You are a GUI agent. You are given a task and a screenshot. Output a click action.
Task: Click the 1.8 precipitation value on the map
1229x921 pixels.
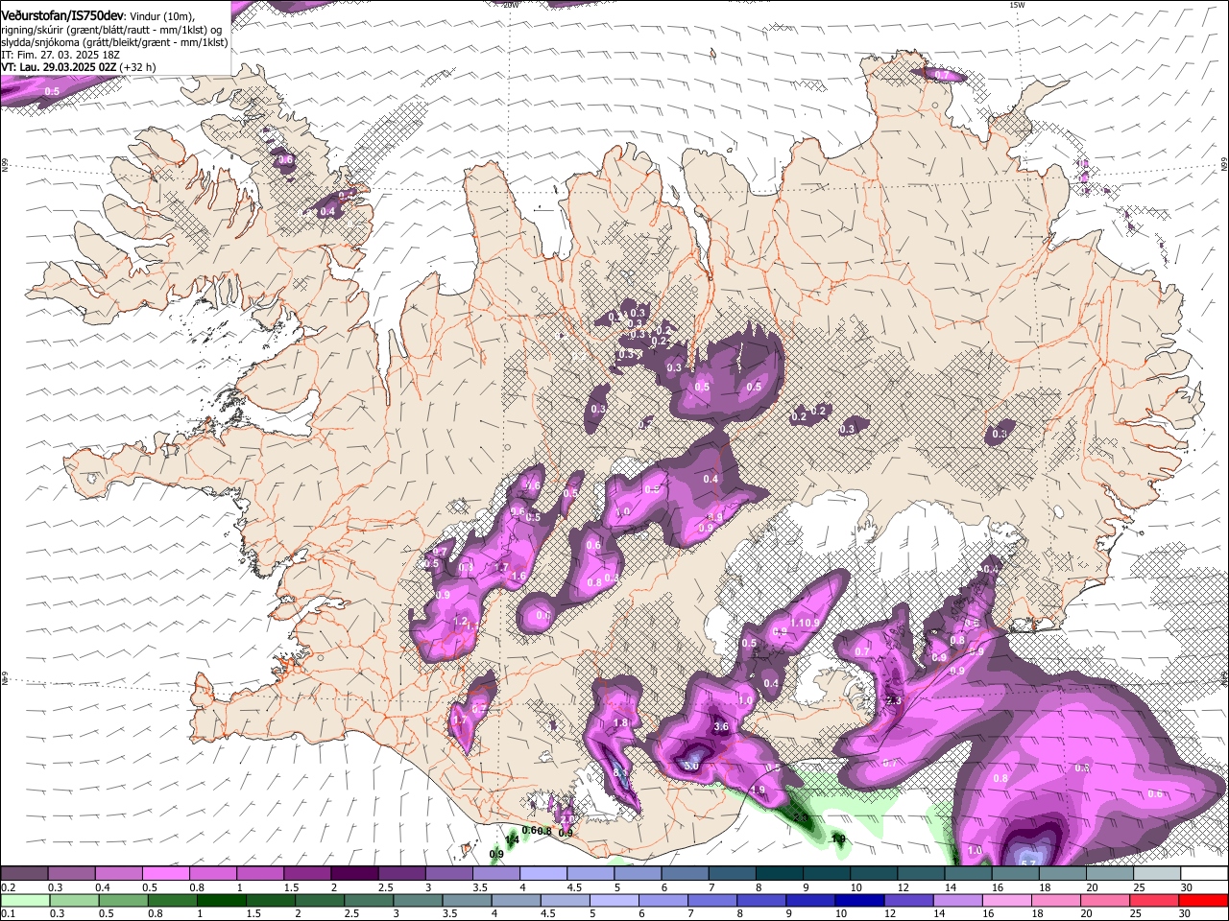click(620, 723)
